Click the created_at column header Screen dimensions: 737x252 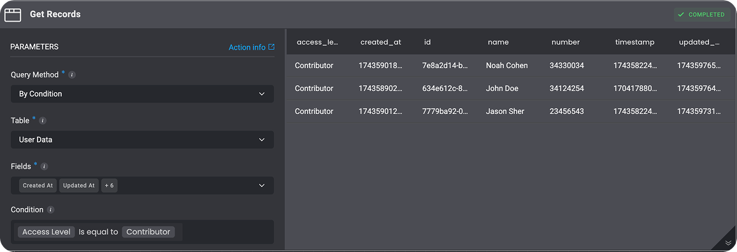coord(381,42)
